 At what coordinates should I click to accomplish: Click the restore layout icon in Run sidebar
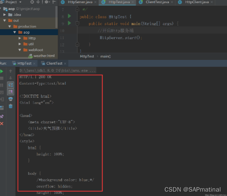tap(2, 108)
